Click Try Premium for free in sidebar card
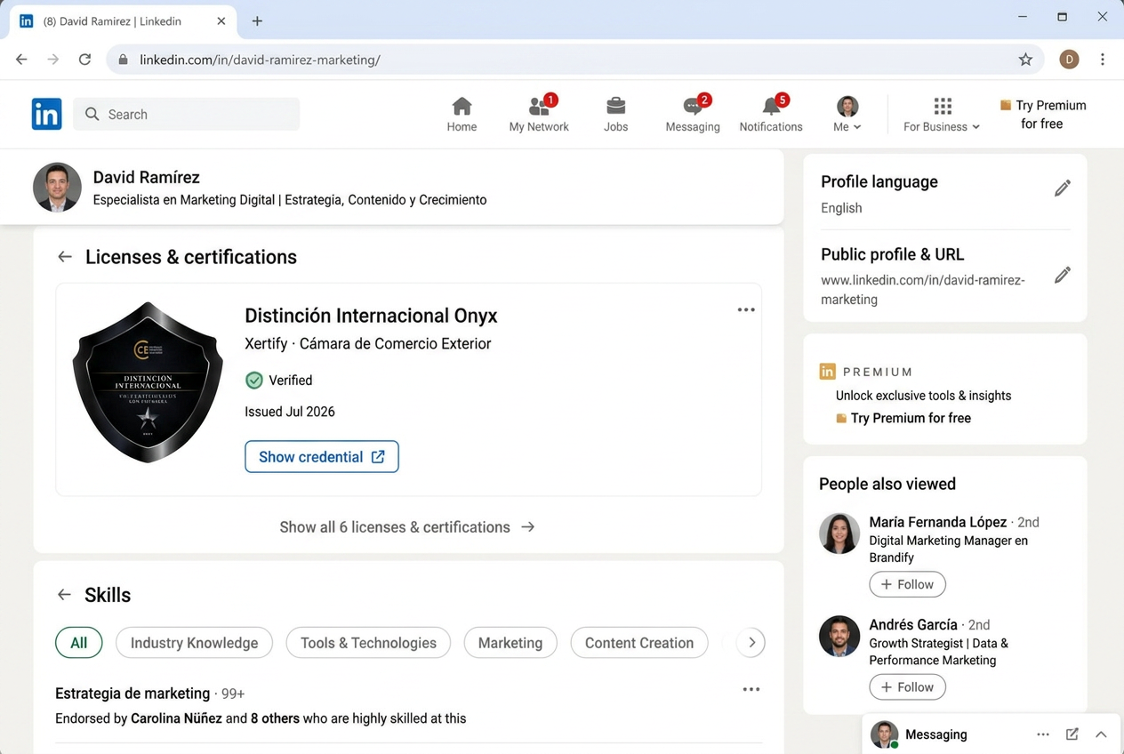 coord(903,418)
